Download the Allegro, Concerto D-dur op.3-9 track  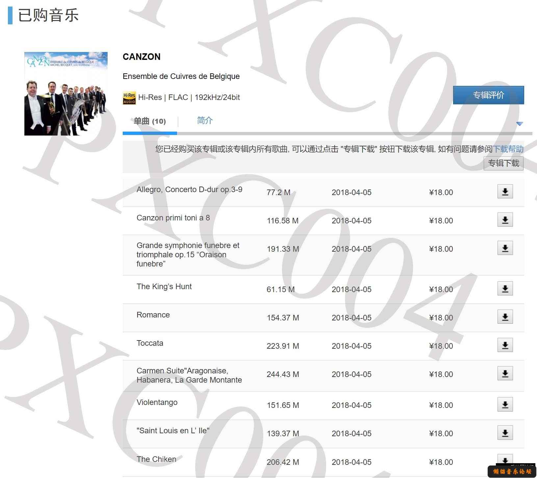coord(505,191)
